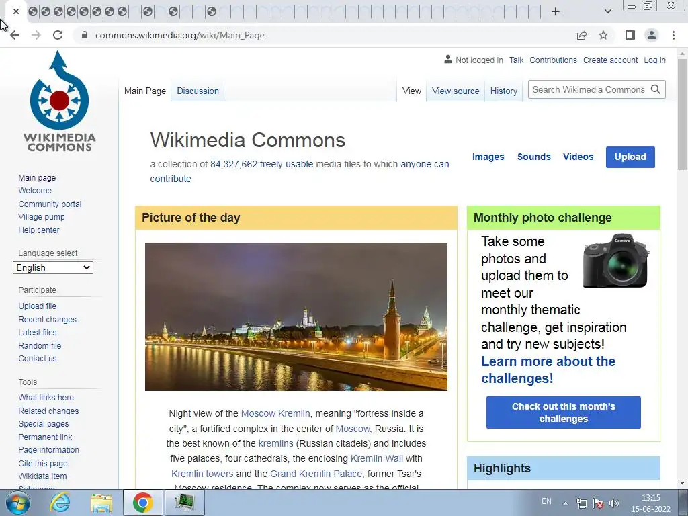
Task: Open the Welcome sidebar link
Action: click(x=35, y=190)
